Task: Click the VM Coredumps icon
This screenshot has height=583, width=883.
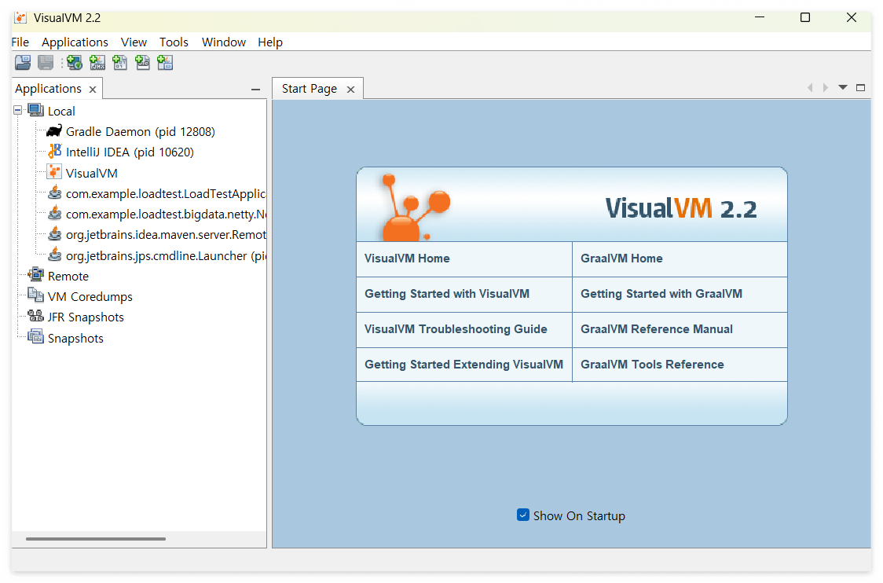Action: tap(36, 295)
